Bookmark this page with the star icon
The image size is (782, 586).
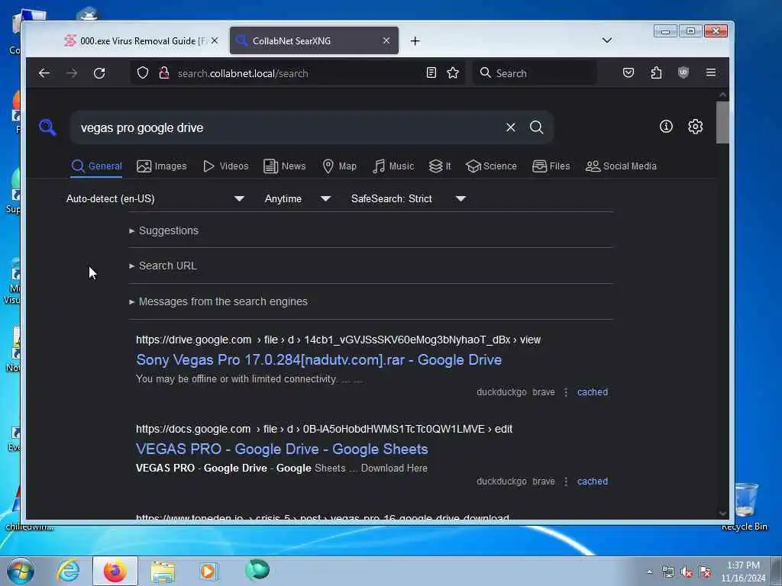point(453,73)
